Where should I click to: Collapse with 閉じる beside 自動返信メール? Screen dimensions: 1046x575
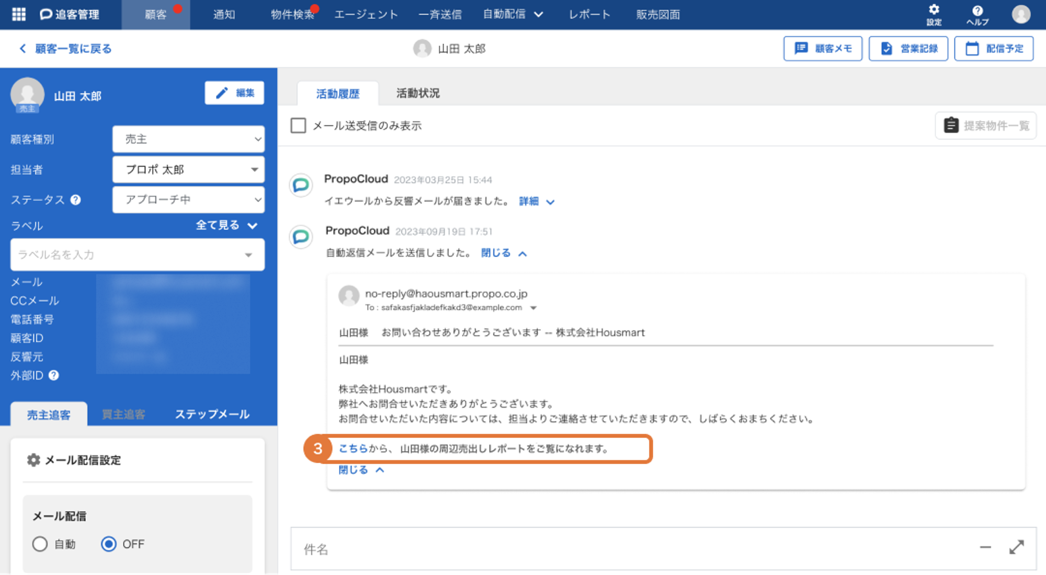[504, 254]
